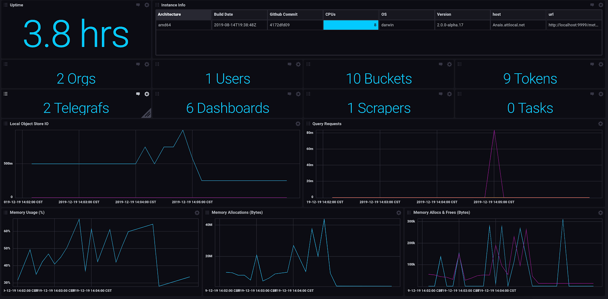Screen dimensions: 608x299
Task: Click the '6 Dashboards' stat value
Action: point(228,108)
